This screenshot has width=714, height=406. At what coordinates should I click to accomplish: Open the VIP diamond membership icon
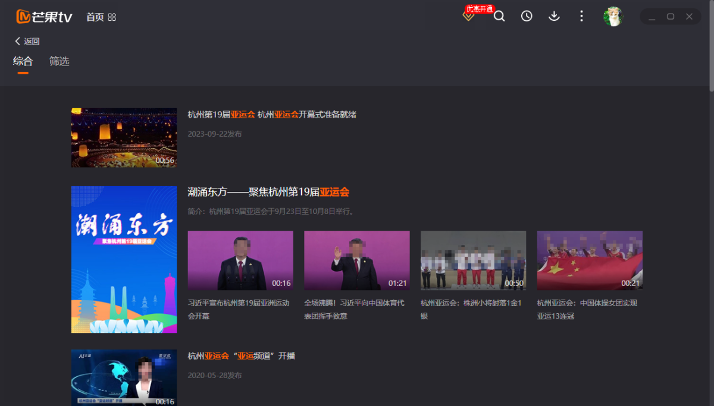click(468, 17)
